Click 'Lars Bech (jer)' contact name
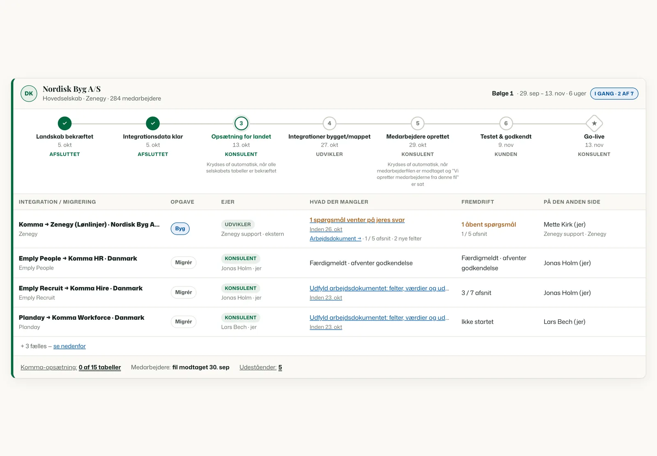 point(565,322)
